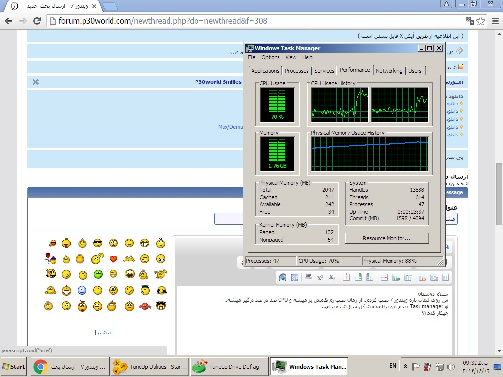Open the File menu in Task Manager
503x377 pixels.
(x=251, y=57)
